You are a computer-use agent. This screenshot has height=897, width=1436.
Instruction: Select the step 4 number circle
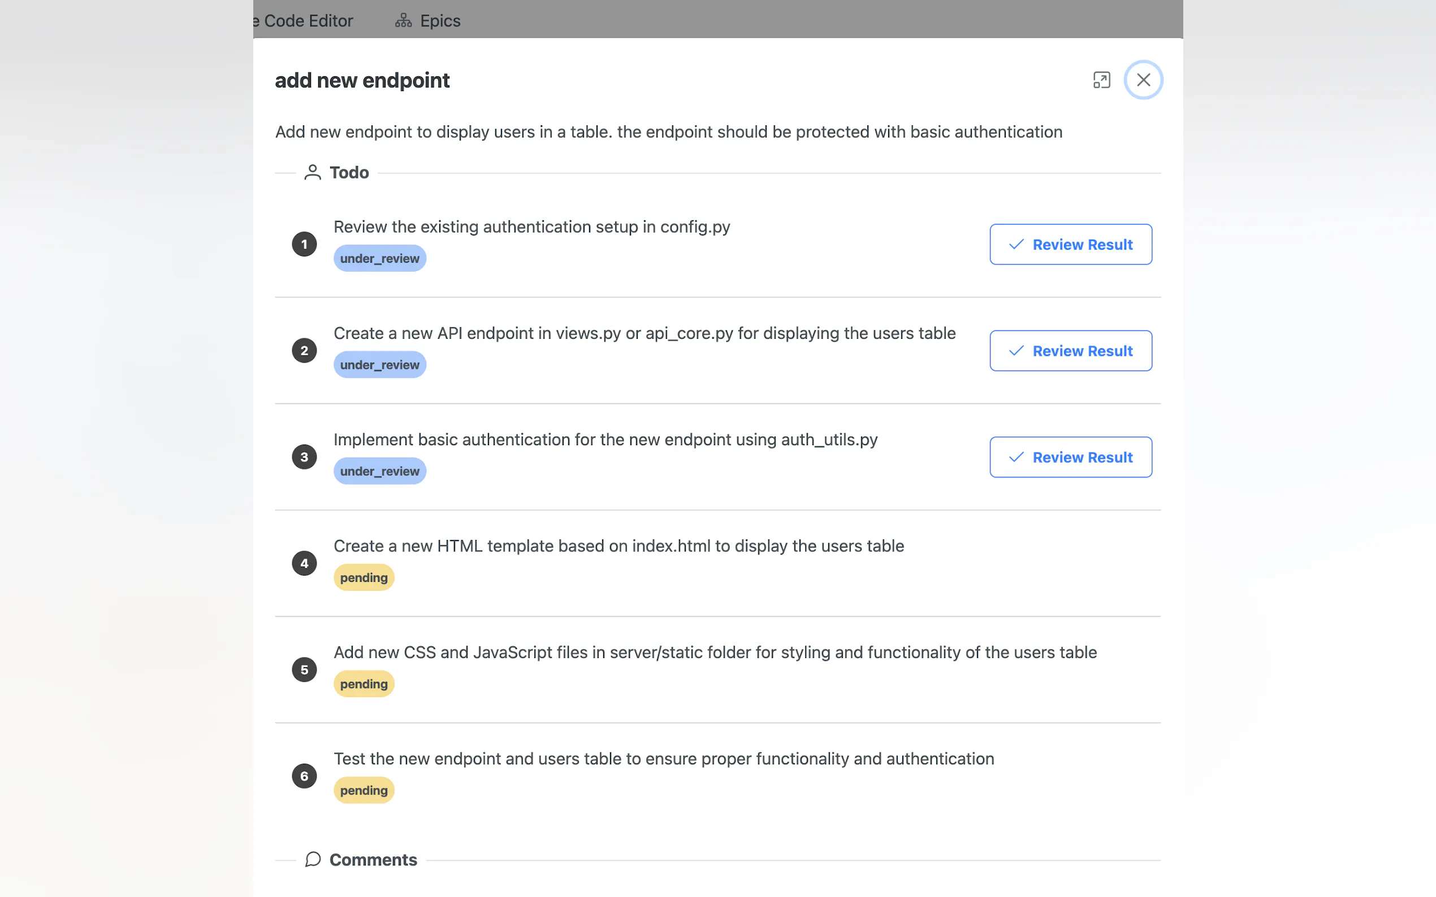pyautogui.click(x=304, y=563)
